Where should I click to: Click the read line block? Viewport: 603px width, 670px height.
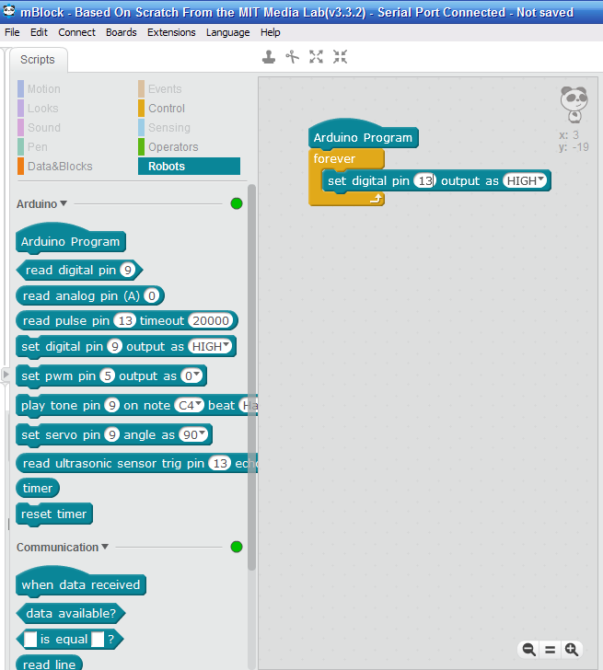coord(49,663)
